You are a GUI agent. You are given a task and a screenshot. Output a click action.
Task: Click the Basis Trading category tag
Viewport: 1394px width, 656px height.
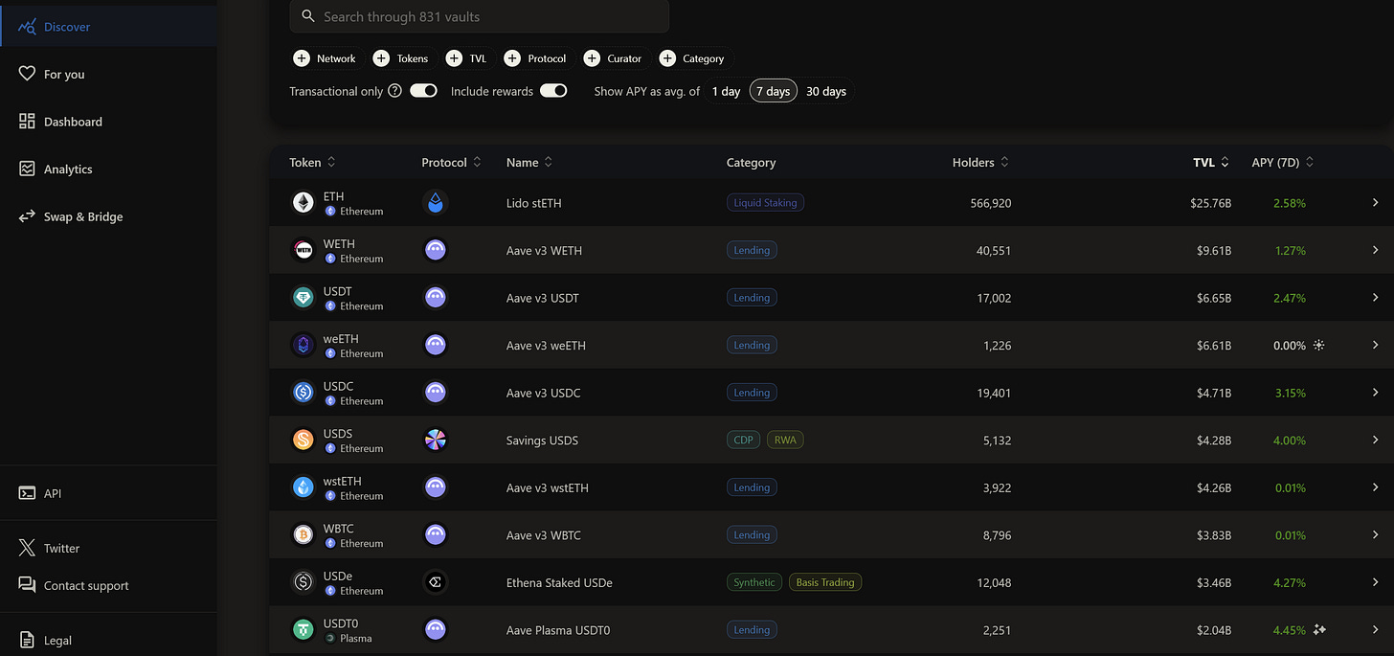825,582
